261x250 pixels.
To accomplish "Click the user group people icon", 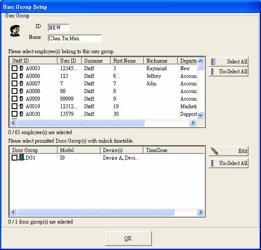I will point(15,31).
